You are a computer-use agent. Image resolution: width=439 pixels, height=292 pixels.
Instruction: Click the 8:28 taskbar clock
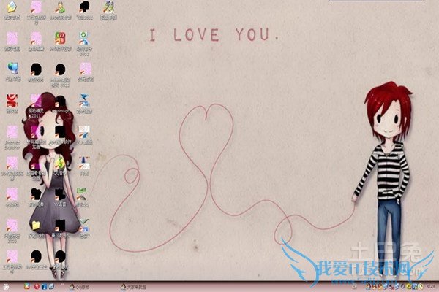(431, 287)
